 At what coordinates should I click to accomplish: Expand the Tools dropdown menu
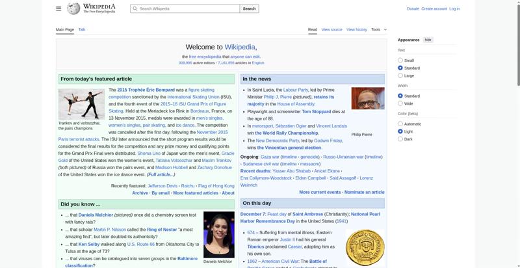(378, 29)
